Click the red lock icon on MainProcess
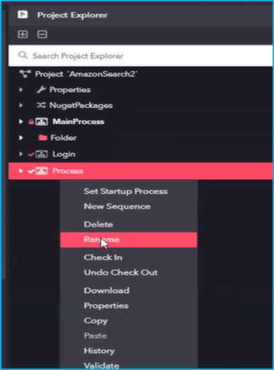The height and width of the screenshot is (370, 274). [x=31, y=122]
